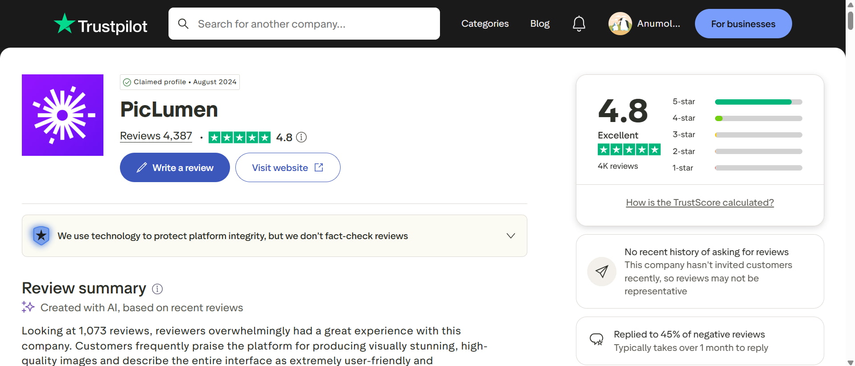
Task: Click the scrollbar up arrow
Action: click(851, 4)
